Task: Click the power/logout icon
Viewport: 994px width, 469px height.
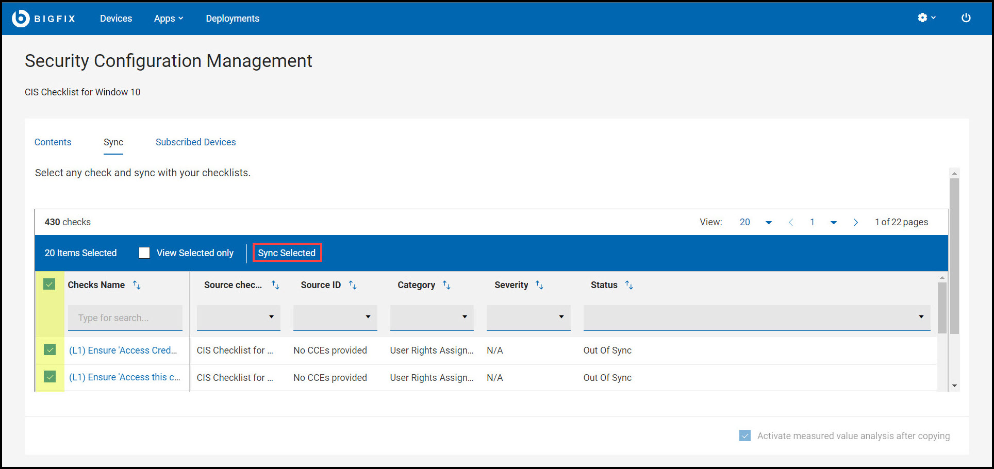Action: click(966, 17)
